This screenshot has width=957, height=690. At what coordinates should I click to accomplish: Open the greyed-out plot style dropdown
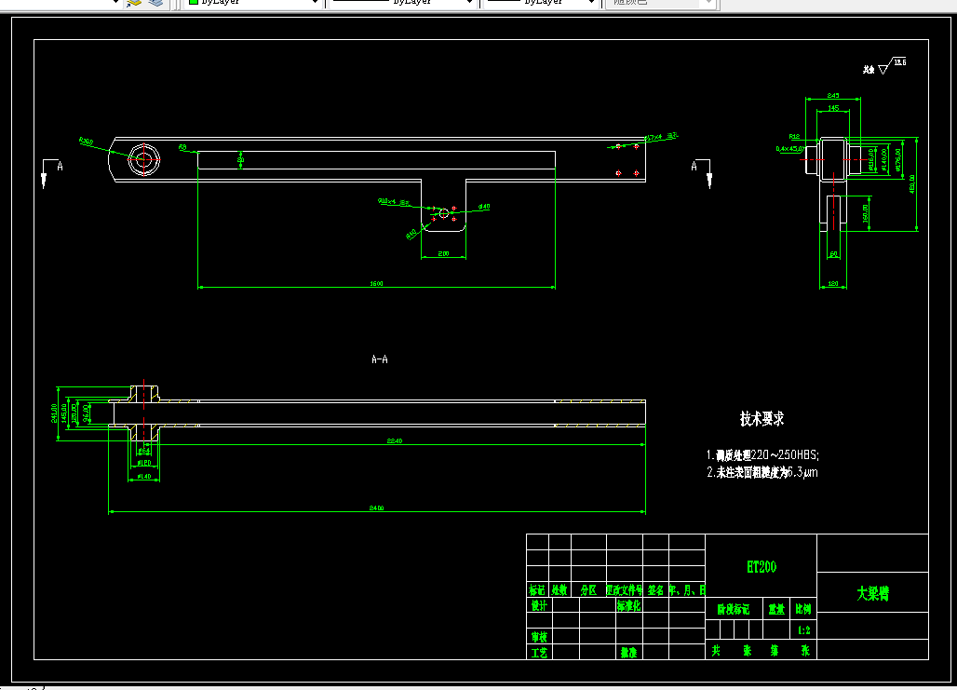click(x=660, y=3)
